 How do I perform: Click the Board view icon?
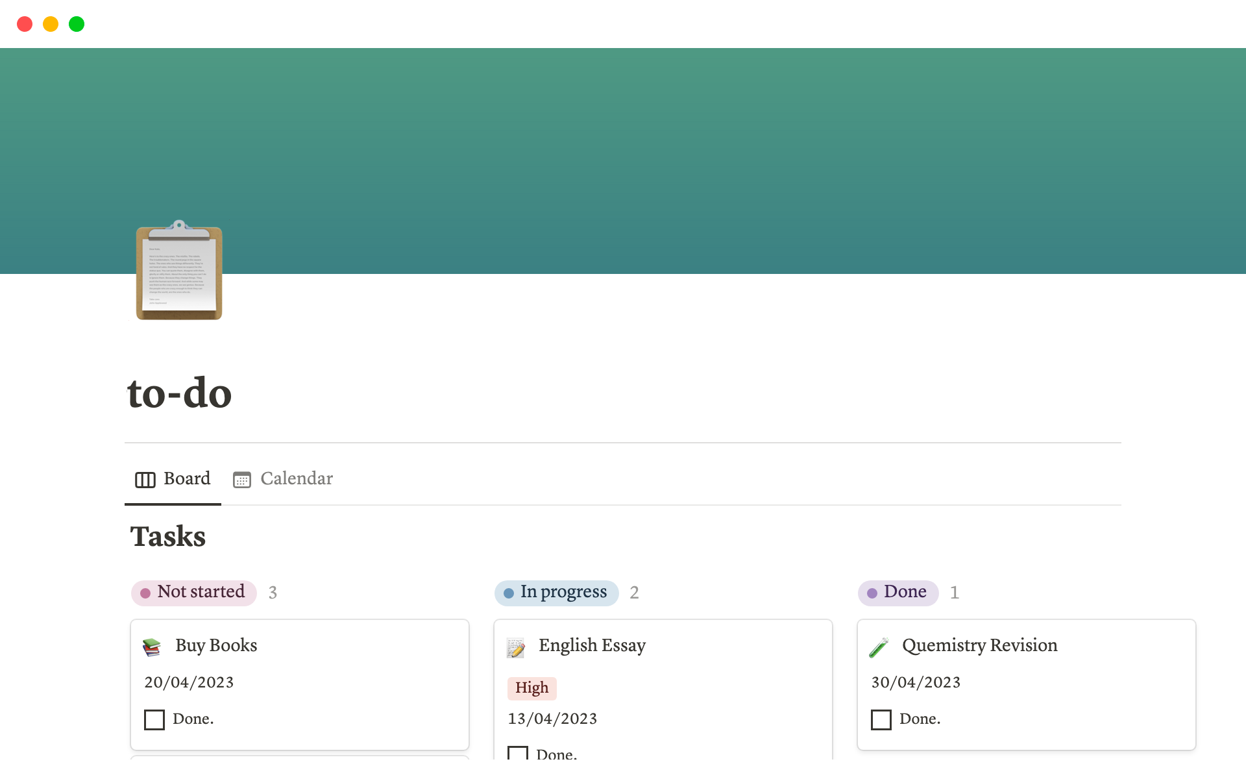[x=145, y=480]
